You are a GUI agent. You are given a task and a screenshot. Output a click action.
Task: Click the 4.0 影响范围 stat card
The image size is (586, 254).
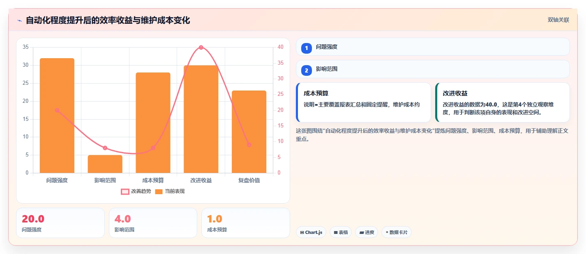(153, 223)
